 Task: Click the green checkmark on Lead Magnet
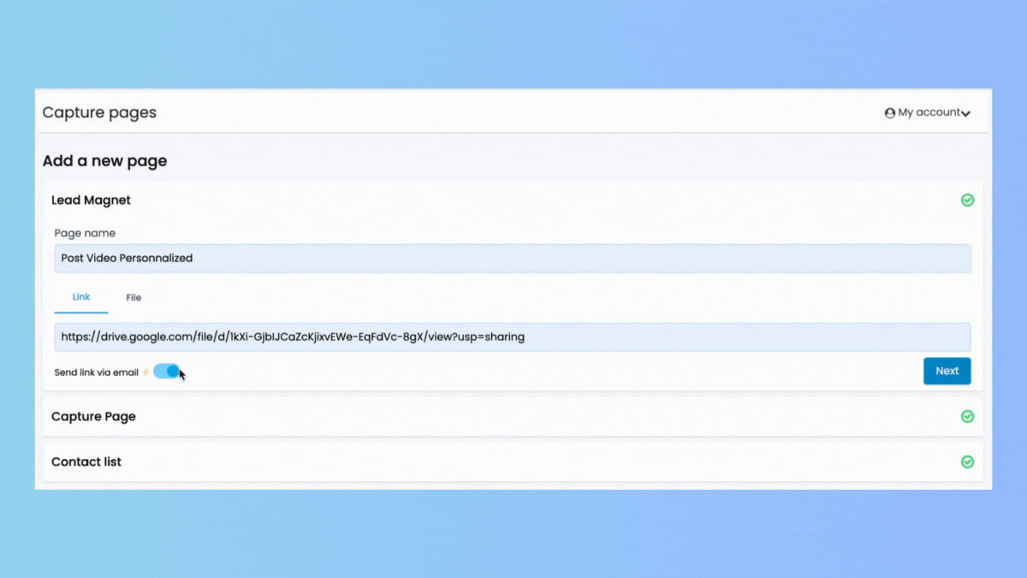[967, 200]
